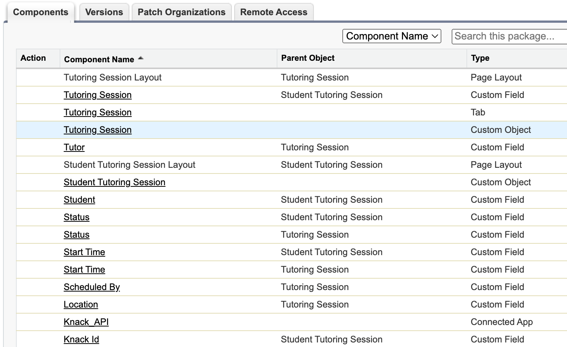Open the Tutoring Session Custom Object link
The width and height of the screenshot is (567, 347).
98,130
